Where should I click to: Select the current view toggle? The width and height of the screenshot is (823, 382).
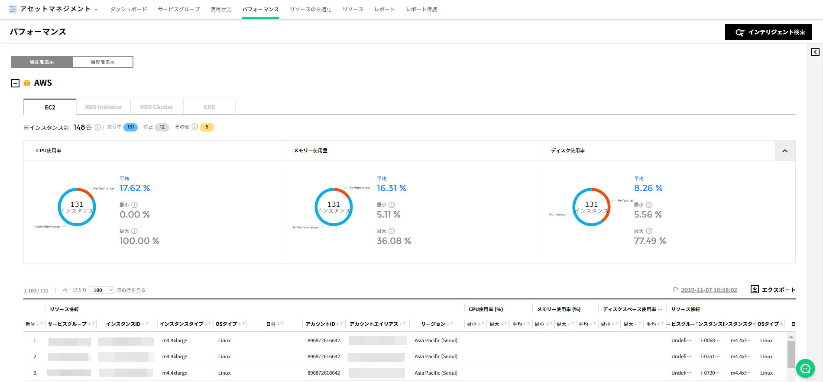tap(42, 62)
